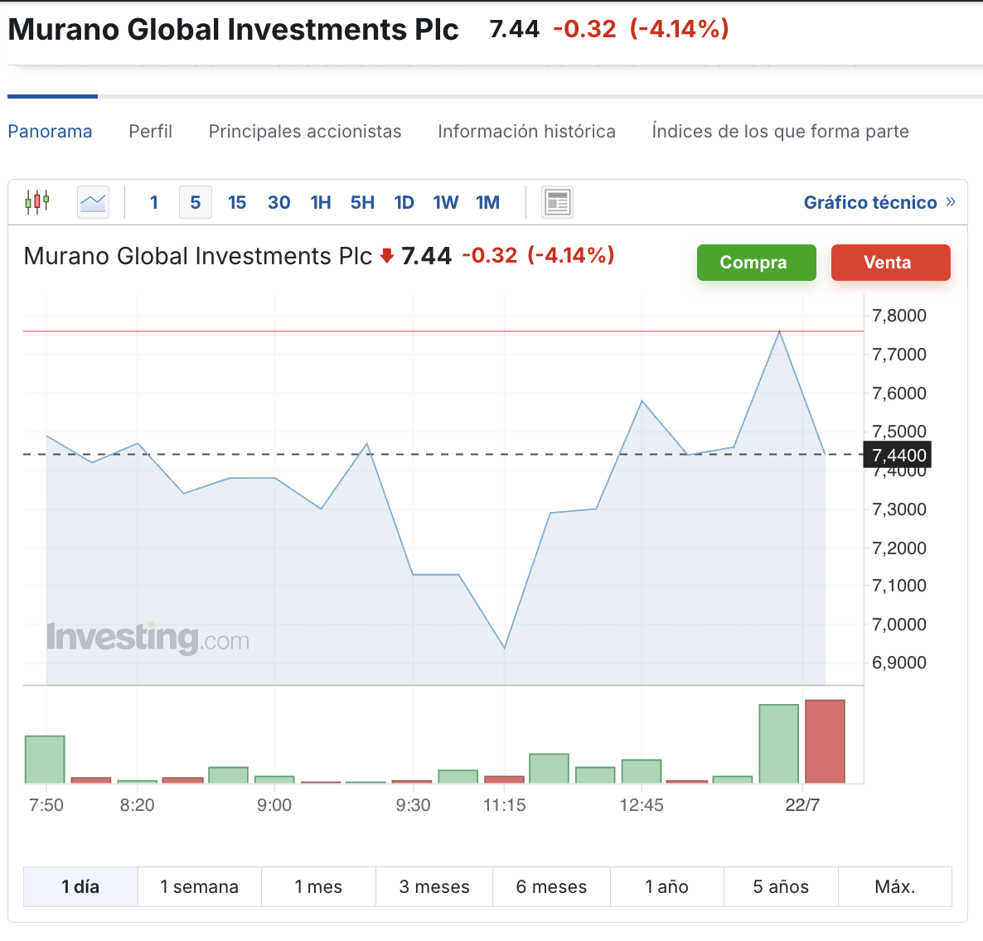Click the red Venta button
The image size is (983, 941).
click(891, 263)
